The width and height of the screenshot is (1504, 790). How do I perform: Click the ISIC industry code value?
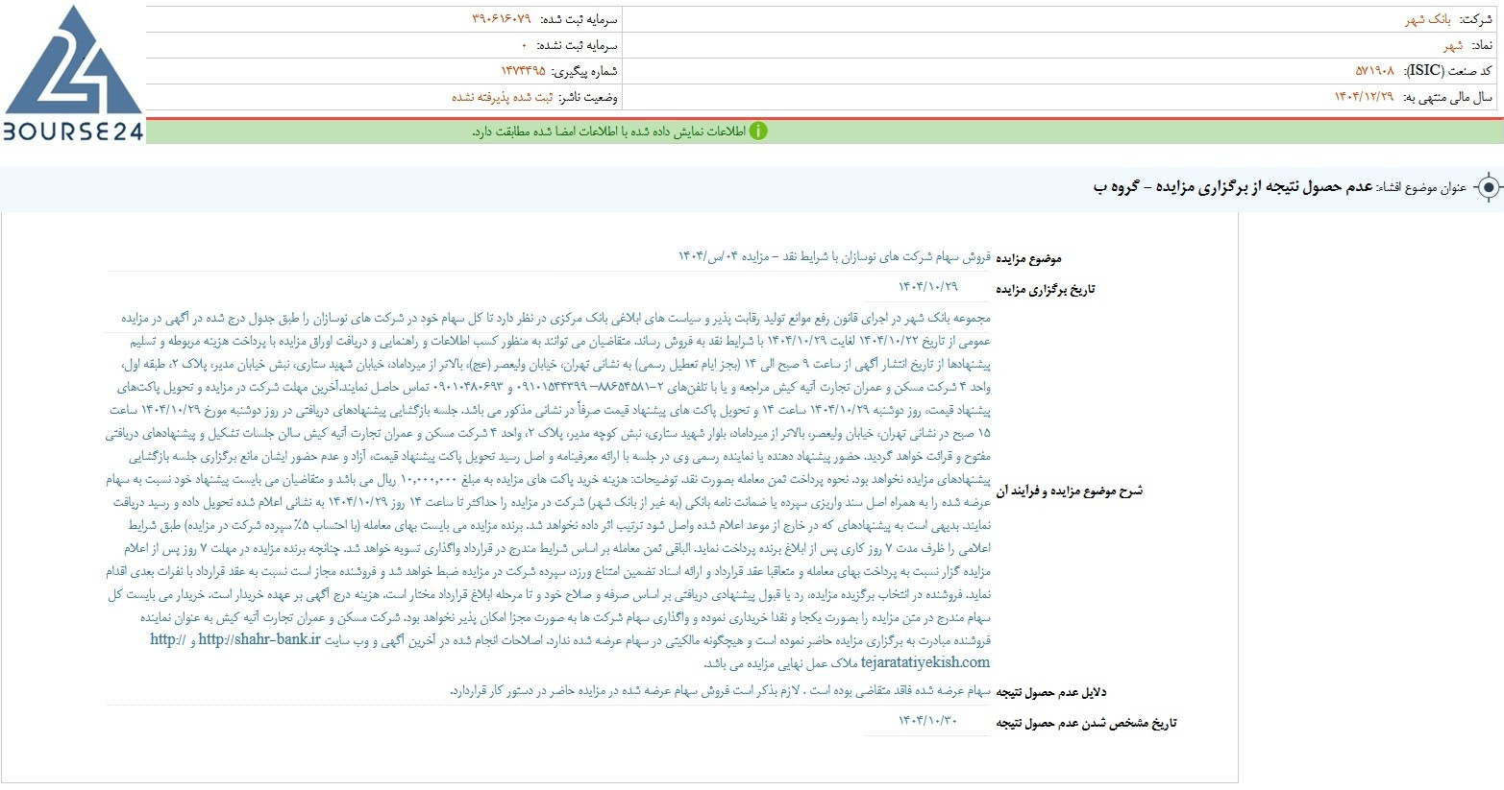(x=1374, y=71)
